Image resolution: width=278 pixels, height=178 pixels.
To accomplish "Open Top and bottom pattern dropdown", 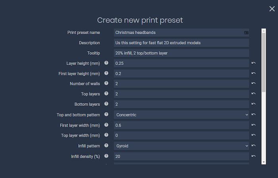I will click(x=181, y=115).
